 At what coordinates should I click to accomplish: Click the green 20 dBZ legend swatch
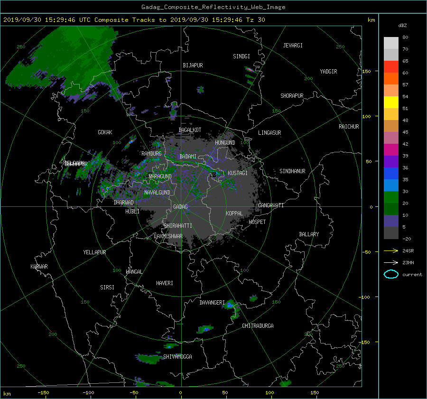coord(391,197)
